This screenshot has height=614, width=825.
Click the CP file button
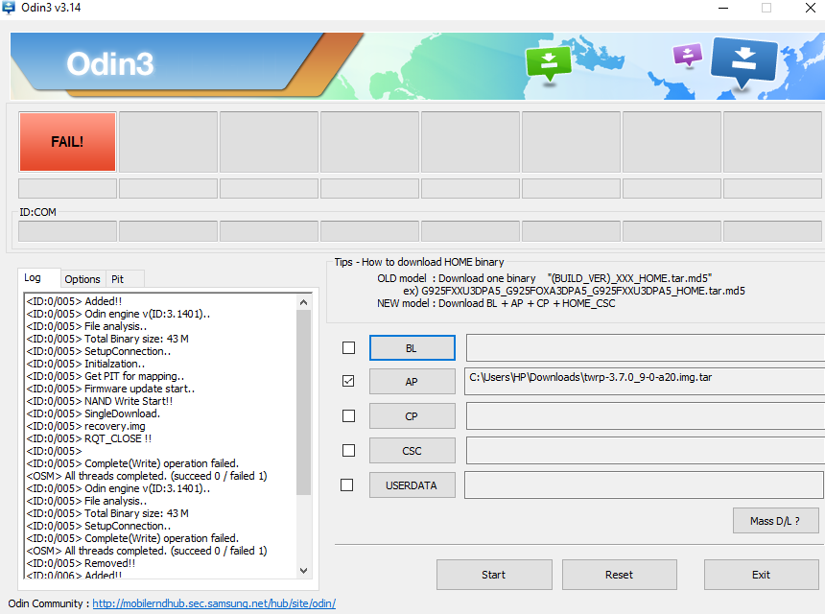tap(412, 416)
